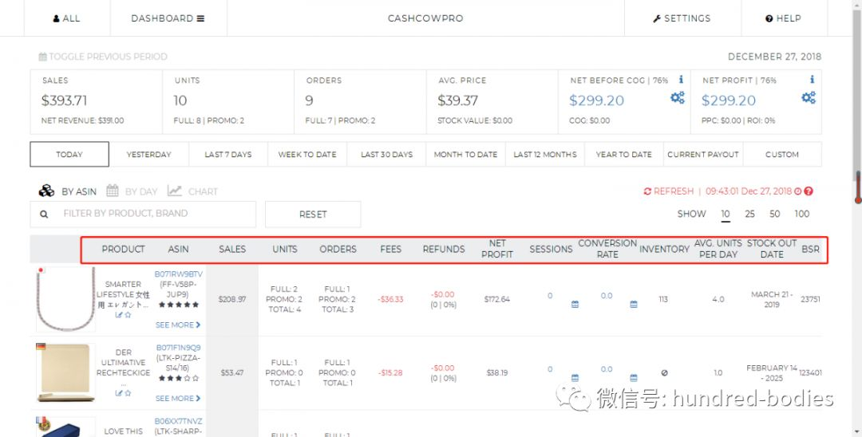Screen dimensions: 862x437
Task: Click the red clock icon beside timestamp
Action: pos(798,191)
